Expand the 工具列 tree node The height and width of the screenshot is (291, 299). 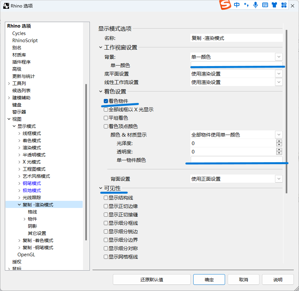9,83
